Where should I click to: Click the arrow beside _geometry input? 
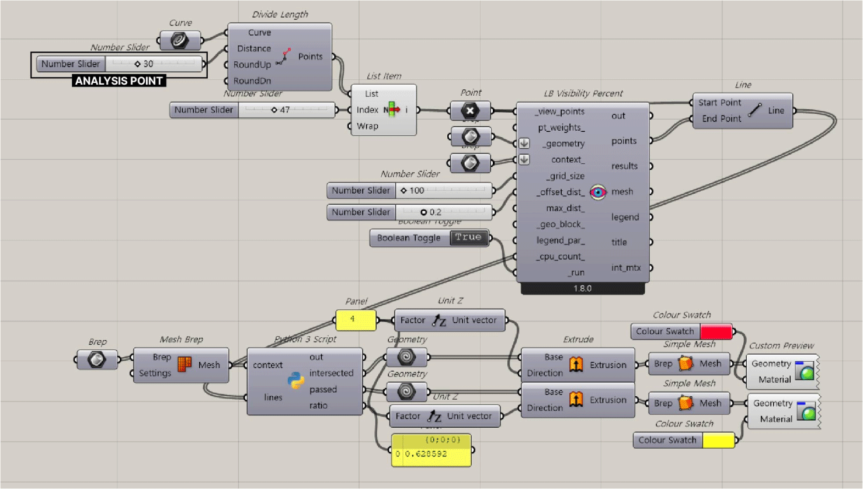coord(524,143)
